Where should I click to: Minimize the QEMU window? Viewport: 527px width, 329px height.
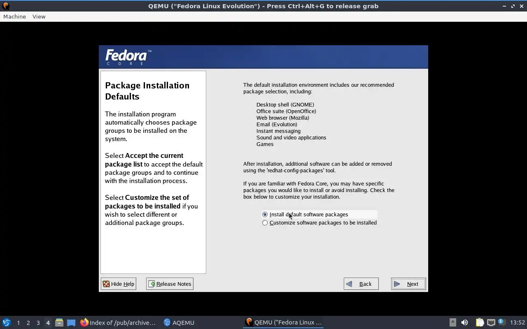(x=504, y=6)
